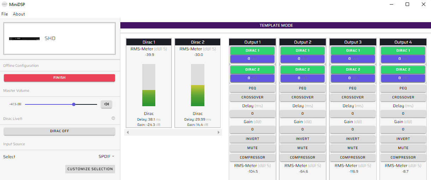
Task: Toggle INVERT on Output 3
Action: tap(353, 139)
